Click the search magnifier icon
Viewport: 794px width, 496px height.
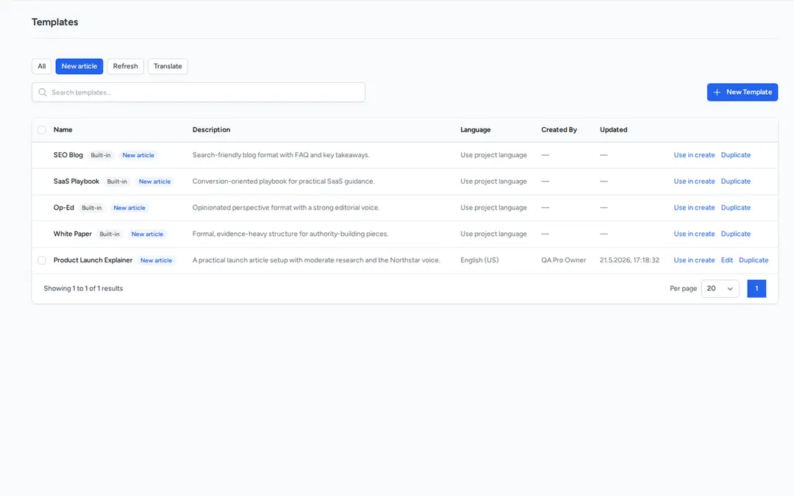(x=43, y=92)
